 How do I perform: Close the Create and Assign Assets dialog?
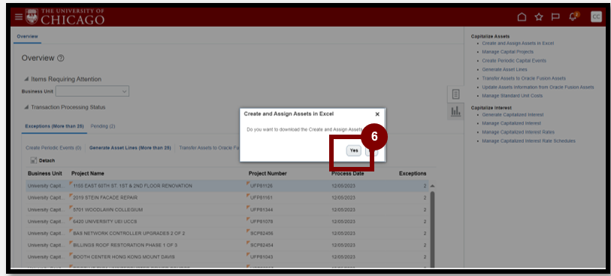click(377, 114)
